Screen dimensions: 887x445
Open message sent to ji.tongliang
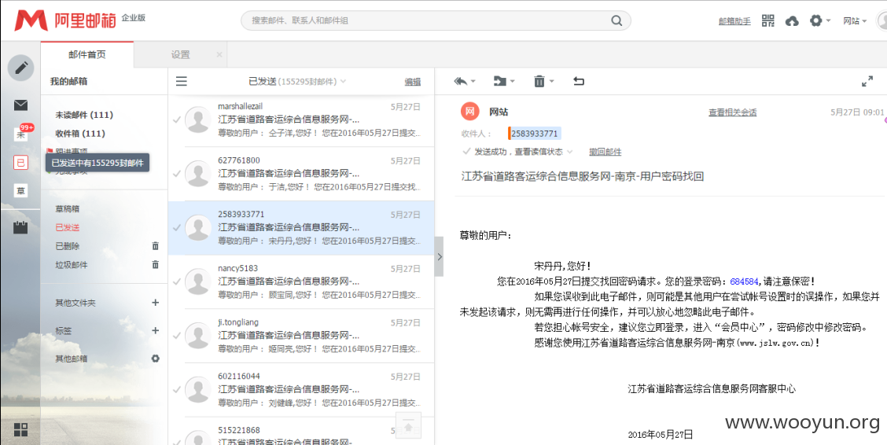[x=301, y=336]
